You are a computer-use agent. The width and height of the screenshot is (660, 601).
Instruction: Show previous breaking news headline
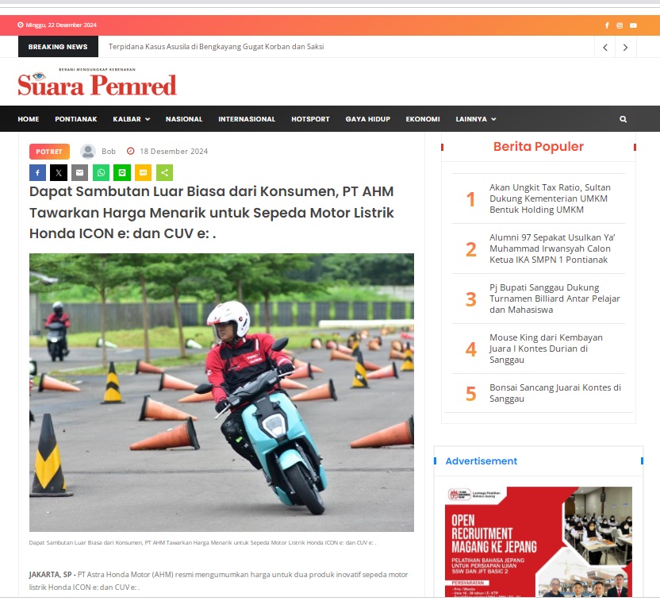[x=605, y=48]
